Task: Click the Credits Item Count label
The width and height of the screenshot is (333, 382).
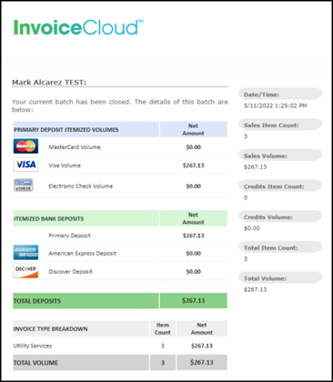Action: point(274,186)
